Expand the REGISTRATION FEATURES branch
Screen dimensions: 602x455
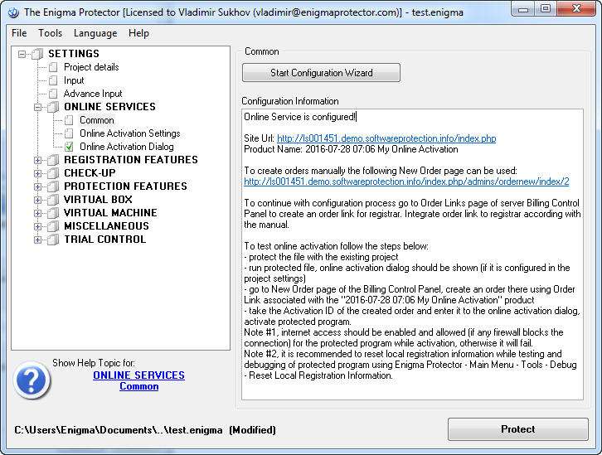[x=37, y=160]
